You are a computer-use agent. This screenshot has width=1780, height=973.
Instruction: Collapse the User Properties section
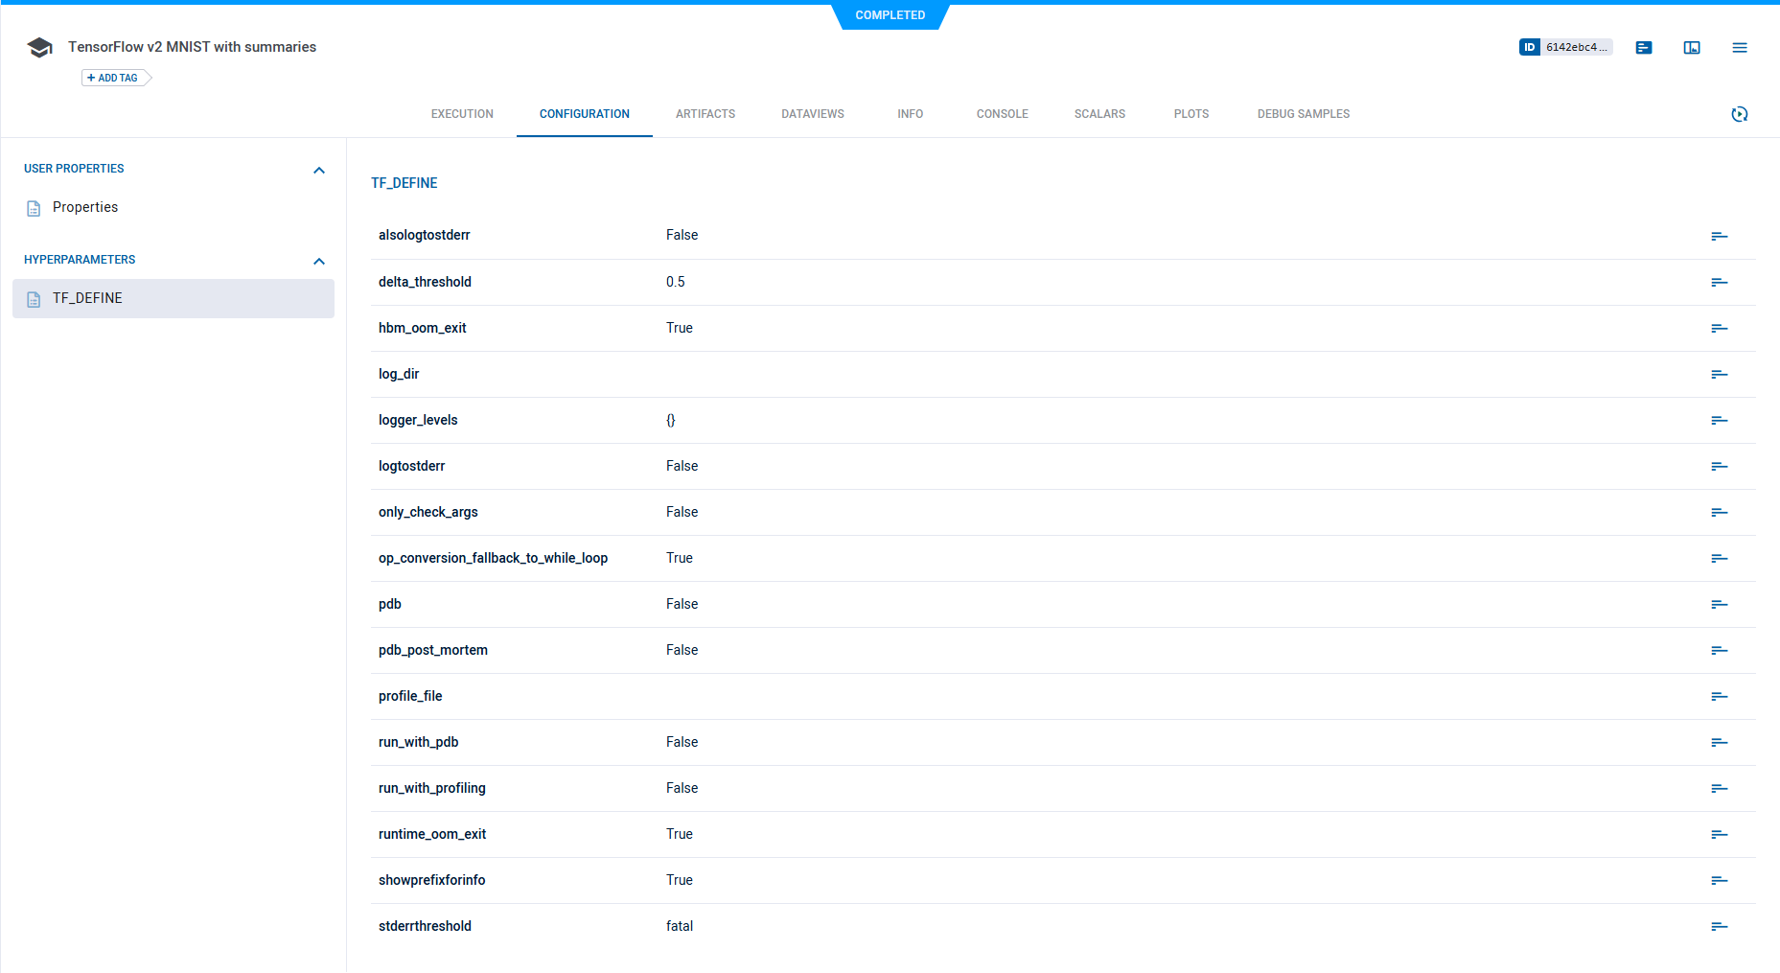tap(319, 170)
